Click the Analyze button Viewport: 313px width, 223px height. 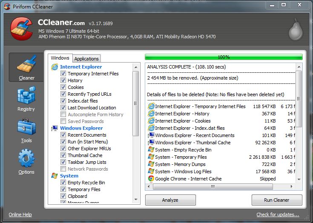(170, 200)
